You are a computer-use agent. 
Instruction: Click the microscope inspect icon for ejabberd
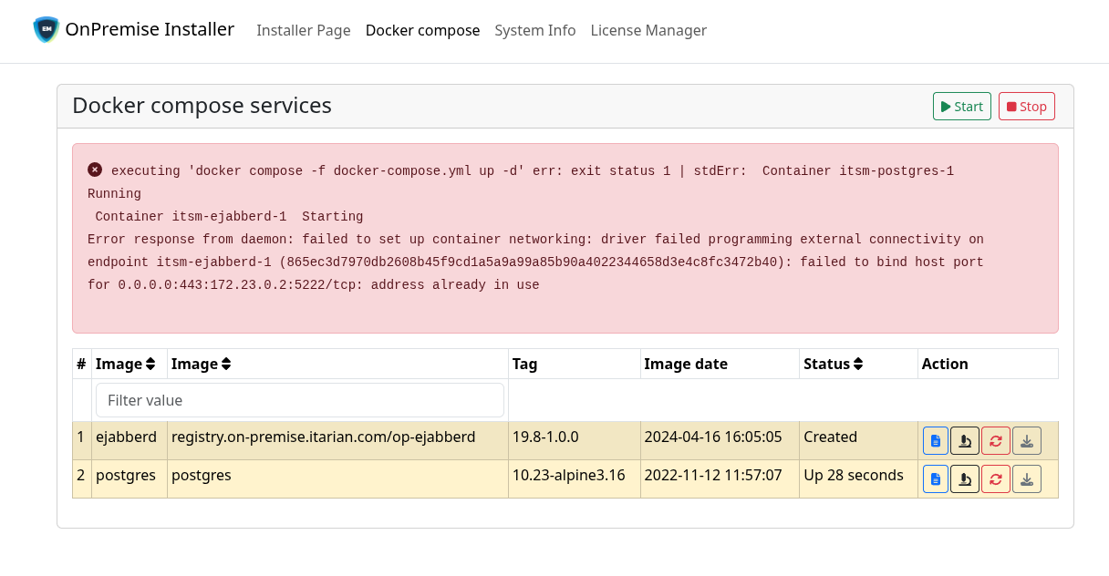[965, 441]
